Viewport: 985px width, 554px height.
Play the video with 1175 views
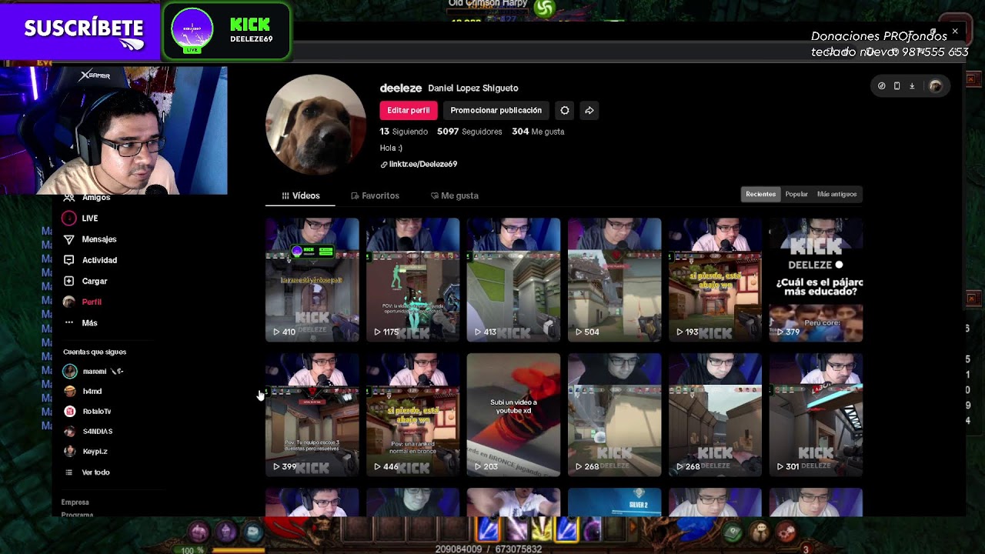(x=412, y=279)
